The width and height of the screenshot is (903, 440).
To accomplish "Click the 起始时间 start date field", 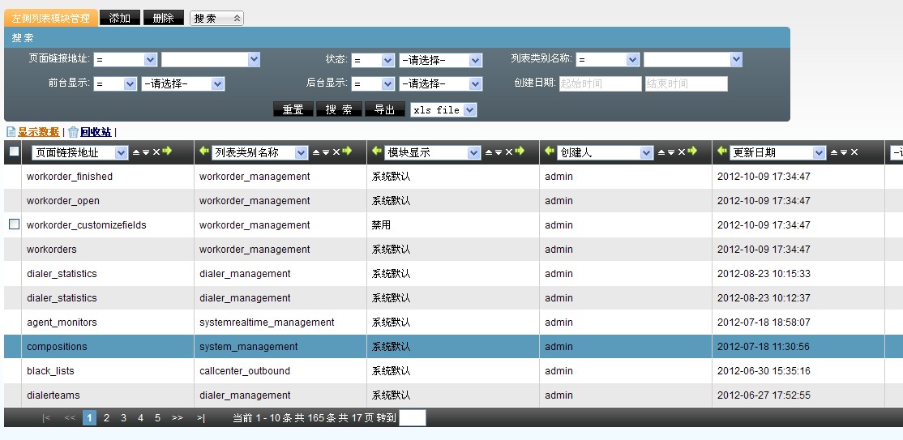I will click(600, 83).
